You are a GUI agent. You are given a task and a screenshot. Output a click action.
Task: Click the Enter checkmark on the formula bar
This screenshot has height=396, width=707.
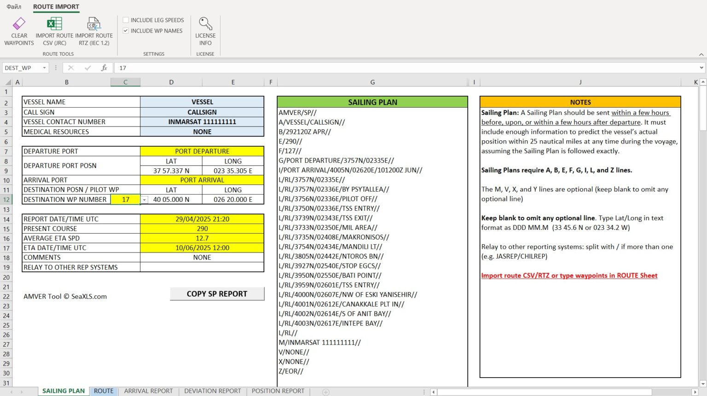click(87, 68)
